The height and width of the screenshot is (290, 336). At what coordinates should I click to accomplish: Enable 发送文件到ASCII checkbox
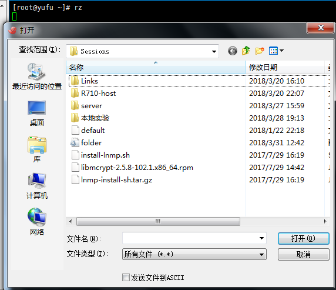(126, 277)
